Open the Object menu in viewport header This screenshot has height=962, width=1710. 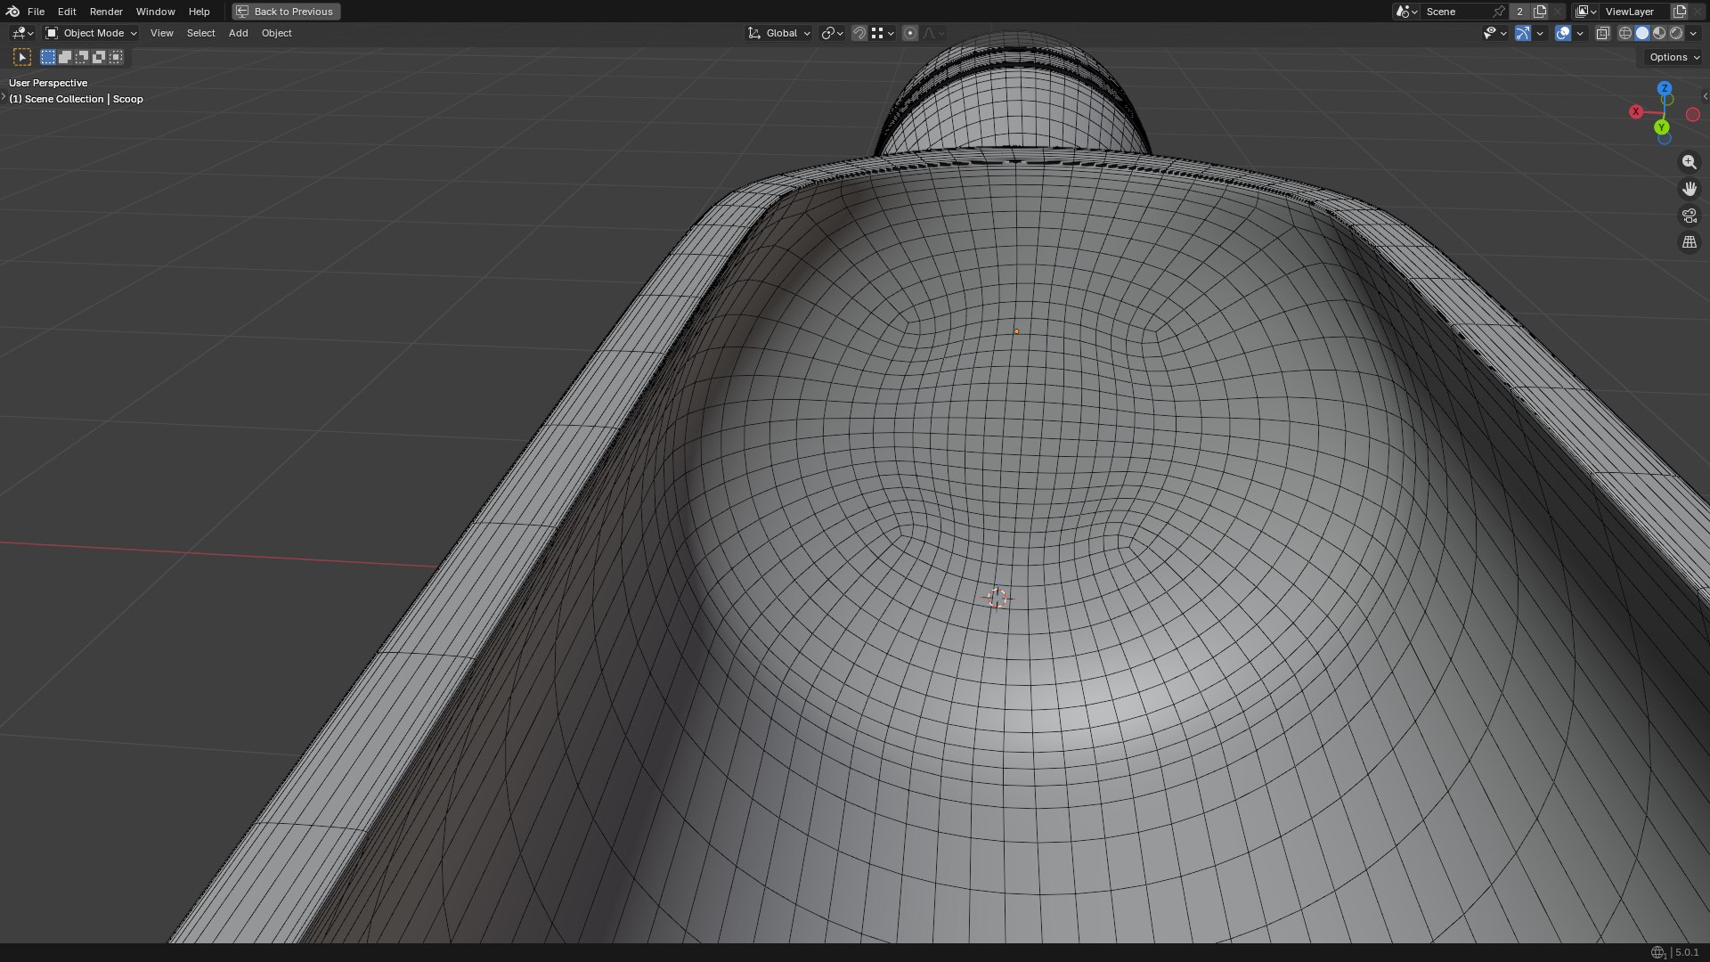tap(276, 33)
